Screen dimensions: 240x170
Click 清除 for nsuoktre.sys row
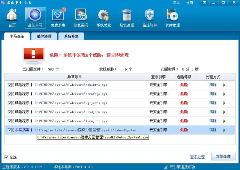pyautogui.click(x=213, y=85)
